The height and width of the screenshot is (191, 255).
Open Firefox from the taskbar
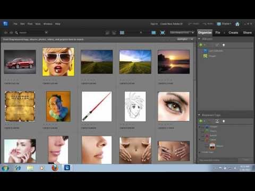point(55,168)
